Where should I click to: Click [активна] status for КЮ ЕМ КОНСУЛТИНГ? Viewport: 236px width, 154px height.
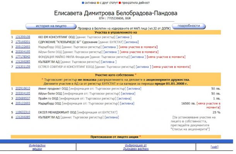[x=124, y=37]
